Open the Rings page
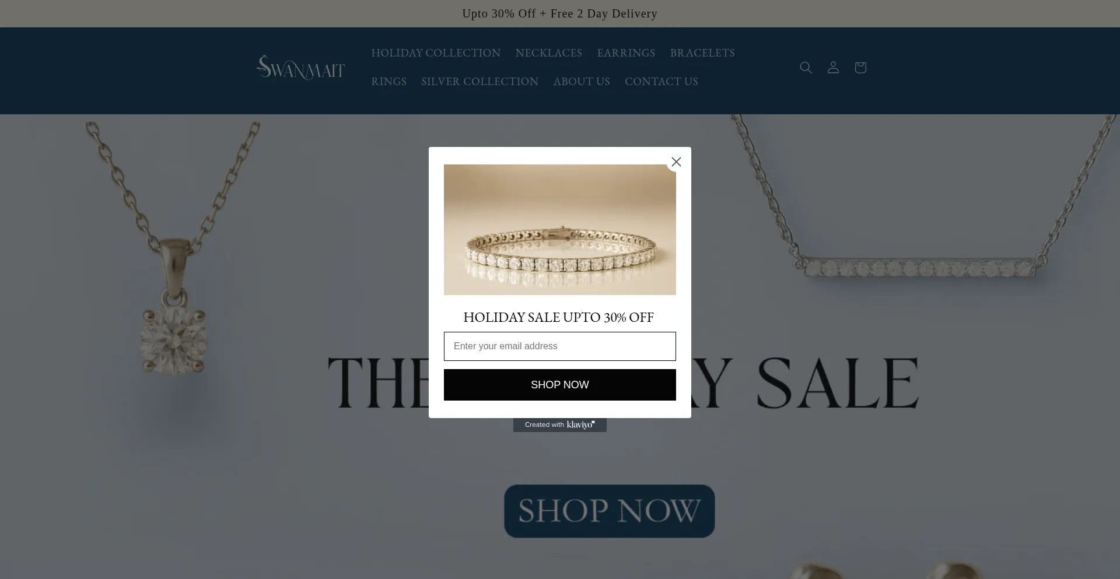The height and width of the screenshot is (579, 1120). click(x=389, y=82)
